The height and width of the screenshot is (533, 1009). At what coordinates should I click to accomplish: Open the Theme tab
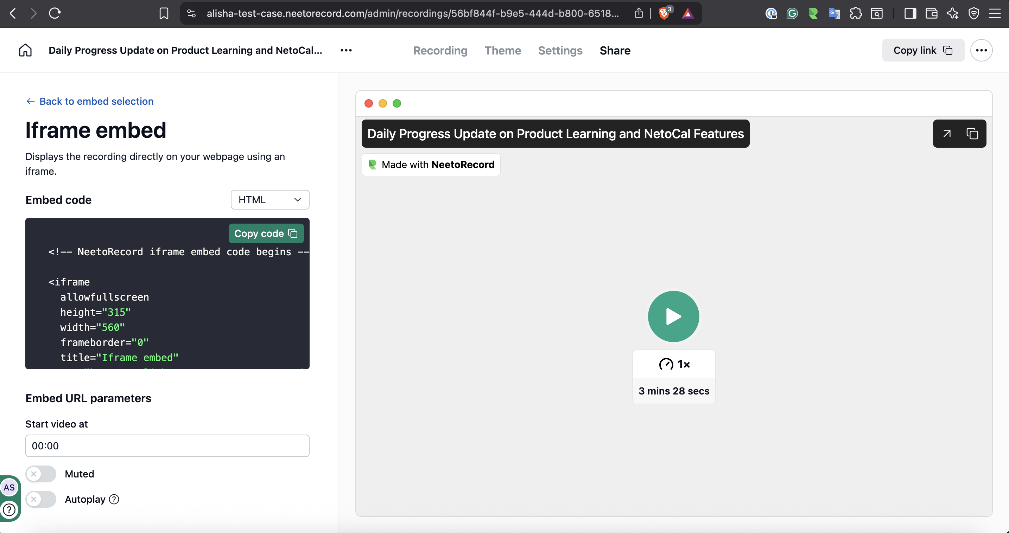click(502, 50)
